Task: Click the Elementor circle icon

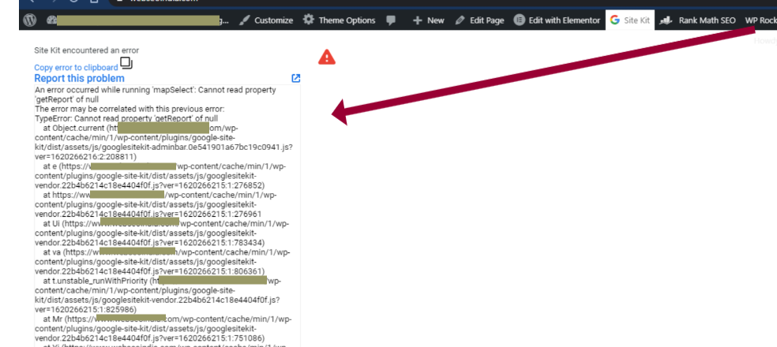Action: [x=520, y=21]
